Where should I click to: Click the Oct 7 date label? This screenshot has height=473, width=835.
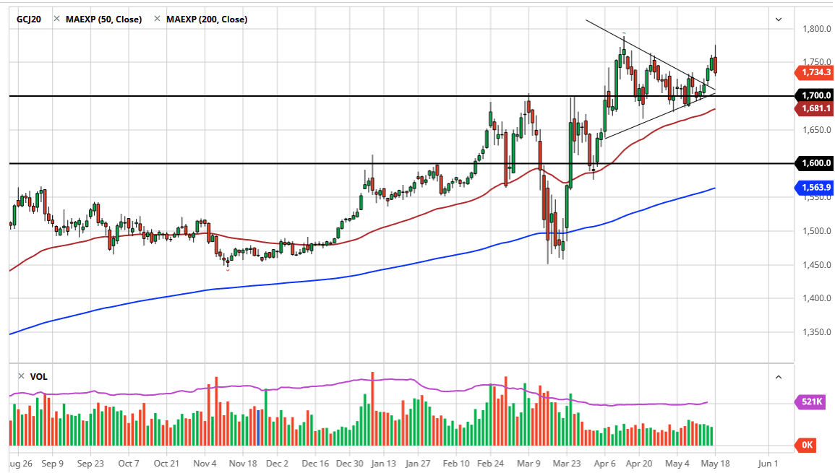tap(129, 464)
